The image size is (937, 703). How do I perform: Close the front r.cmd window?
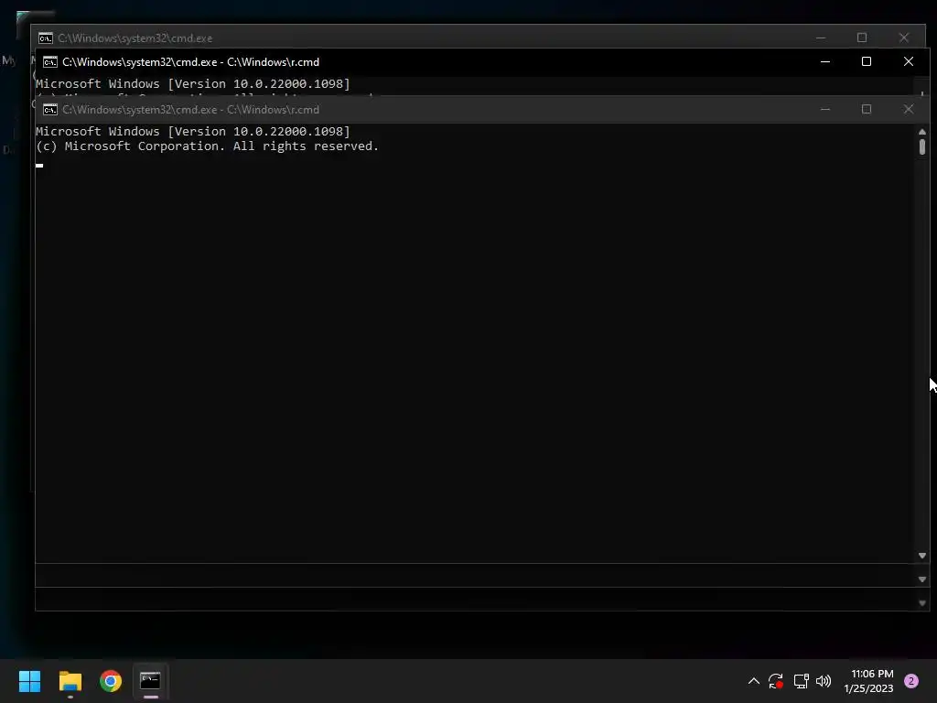click(909, 110)
